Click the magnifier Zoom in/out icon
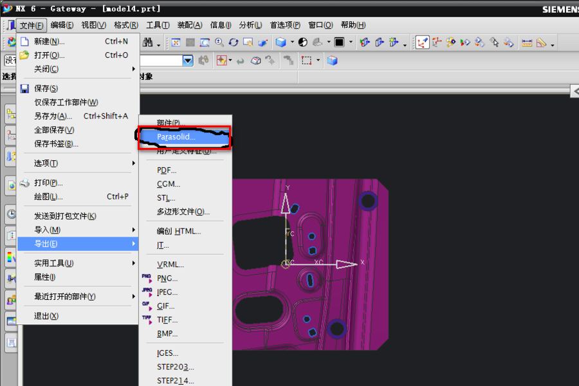 click(x=219, y=42)
